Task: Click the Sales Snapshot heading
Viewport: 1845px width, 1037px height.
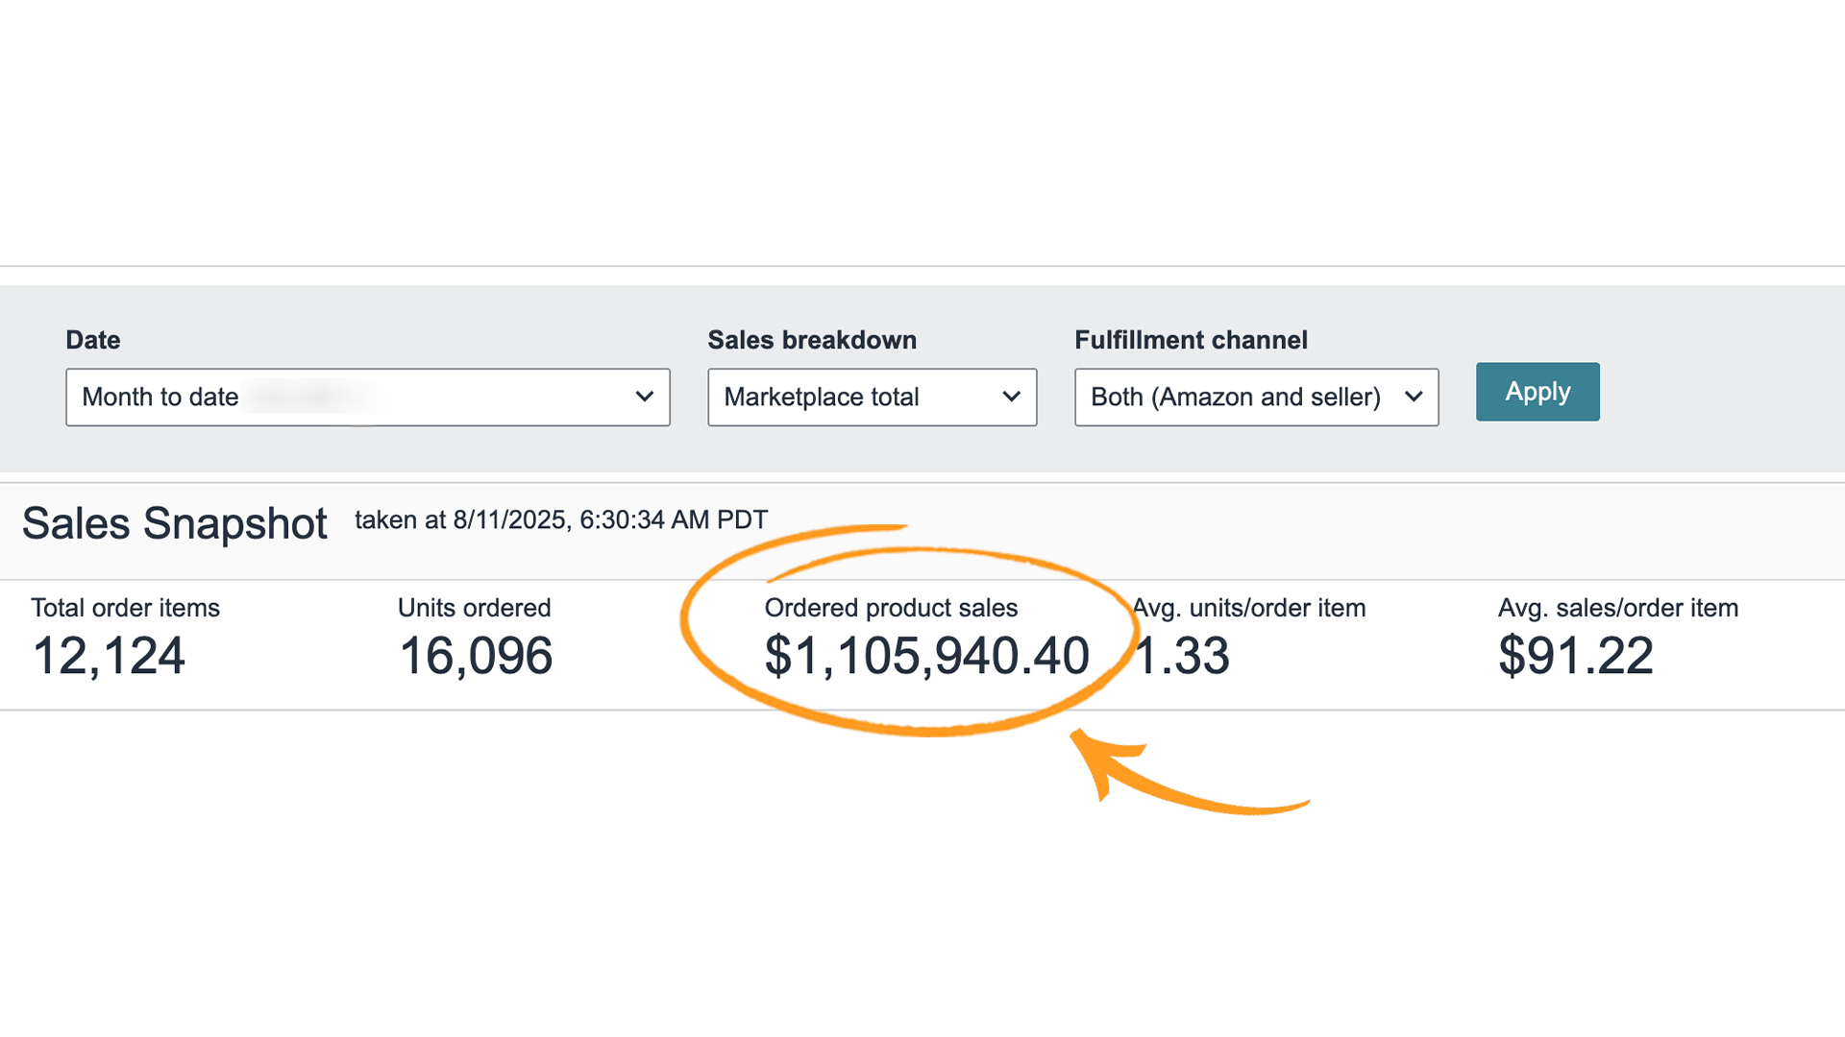Action: click(x=174, y=523)
